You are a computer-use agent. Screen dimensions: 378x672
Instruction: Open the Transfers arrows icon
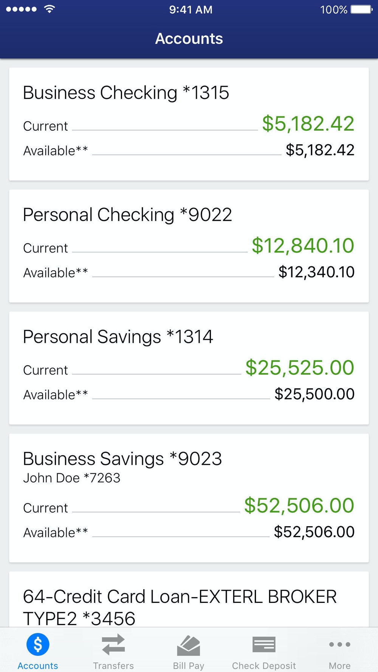coord(113,644)
